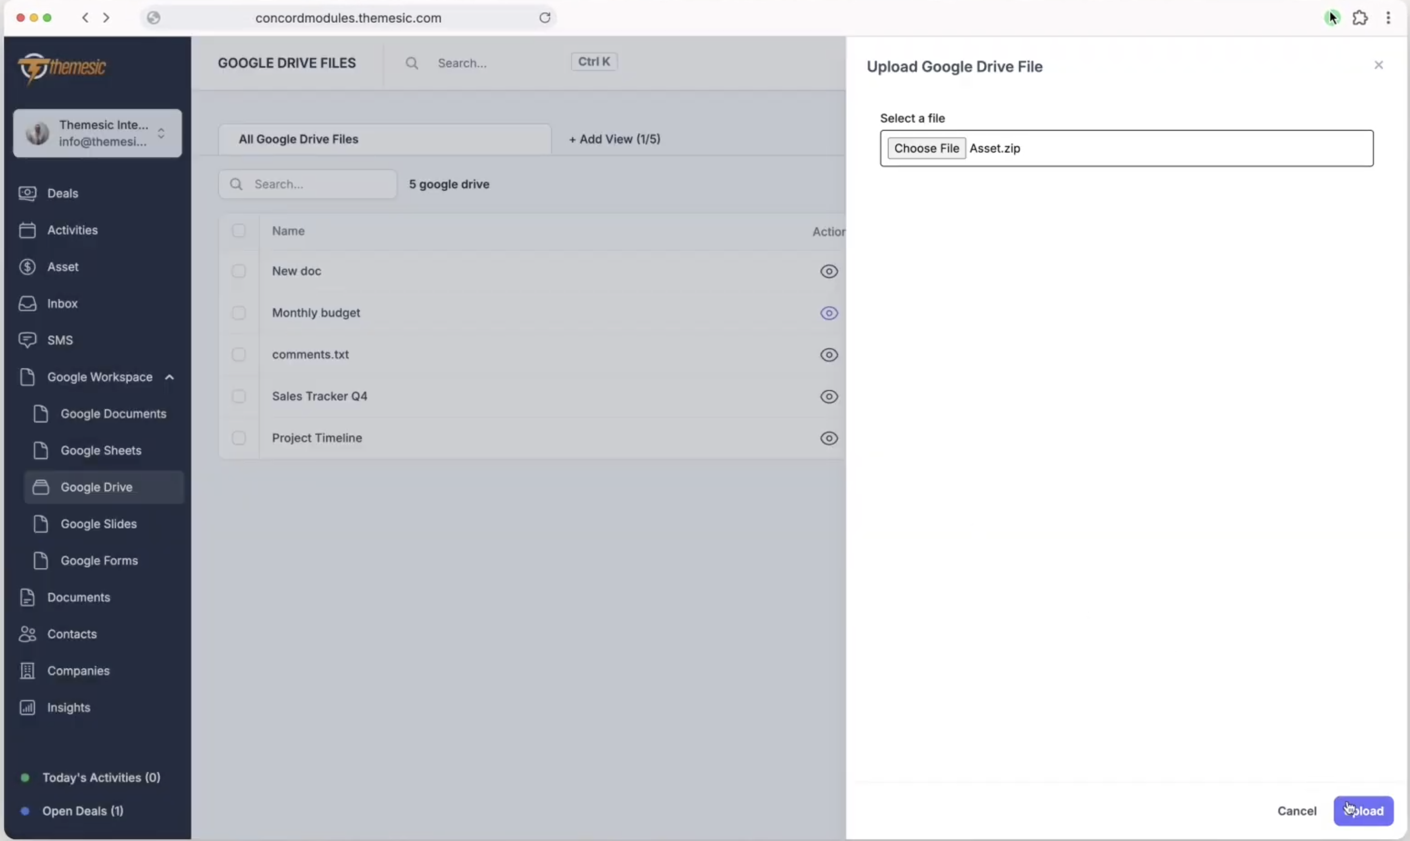Open the Inbox
Image resolution: width=1410 pixels, height=841 pixels.
point(63,303)
